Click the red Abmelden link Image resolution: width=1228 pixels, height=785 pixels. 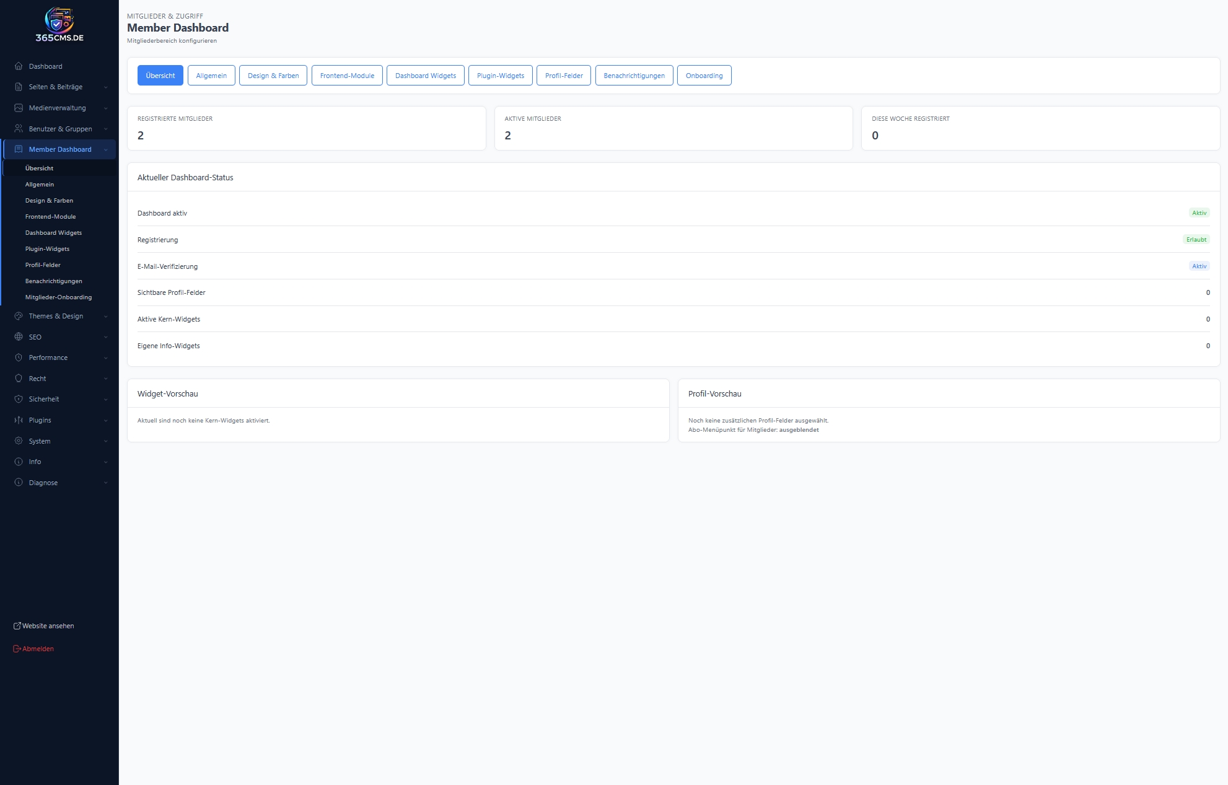[x=38, y=649]
